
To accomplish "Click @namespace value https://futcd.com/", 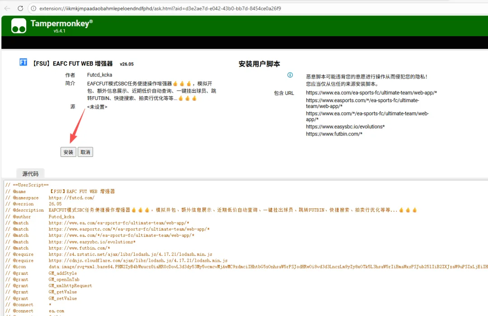I will pyautogui.click(x=71, y=198).
